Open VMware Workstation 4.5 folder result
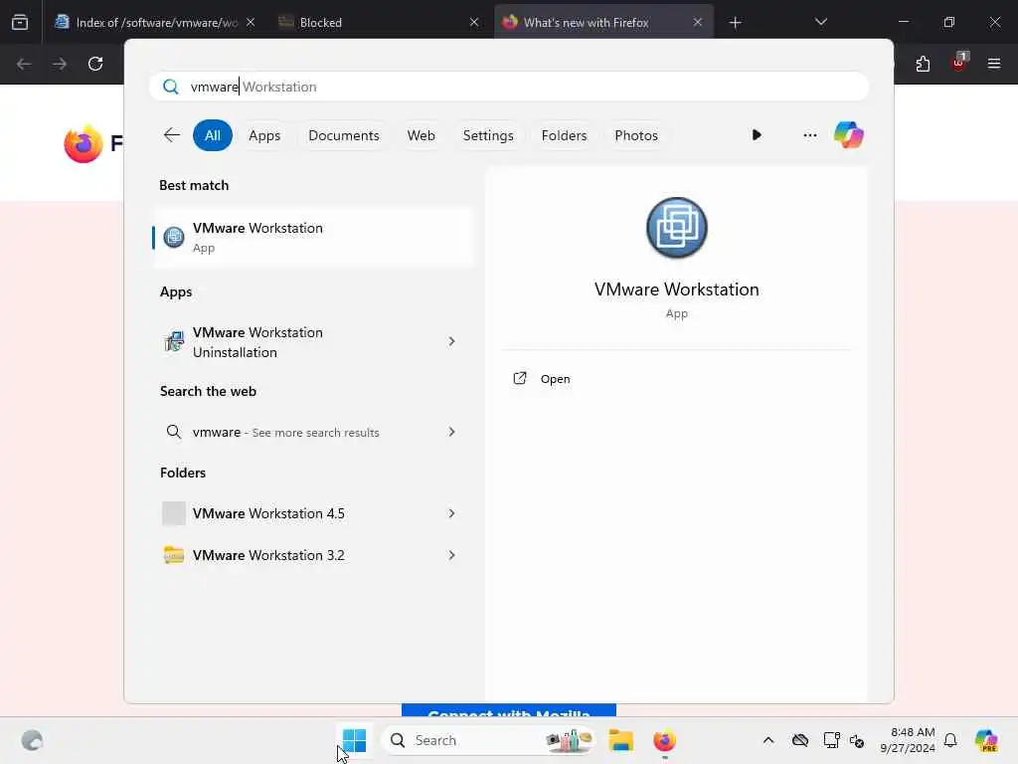Viewport: 1018px width, 764px height. tap(313, 513)
